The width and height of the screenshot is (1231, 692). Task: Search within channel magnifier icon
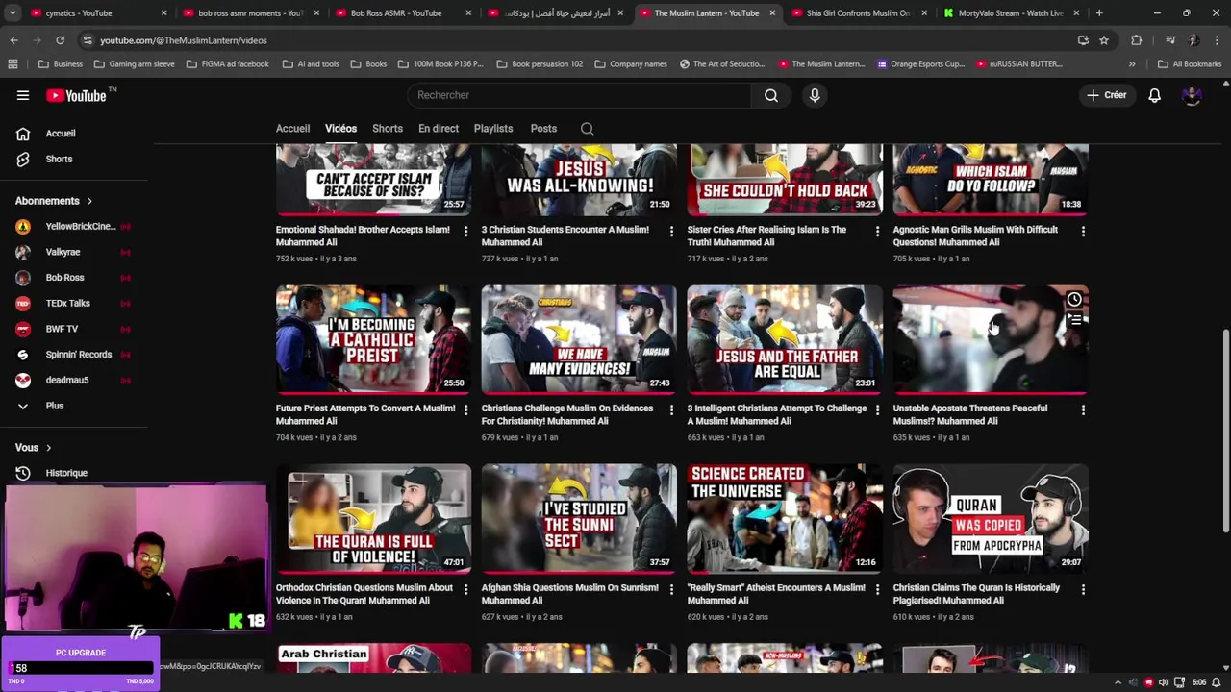[x=587, y=129]
